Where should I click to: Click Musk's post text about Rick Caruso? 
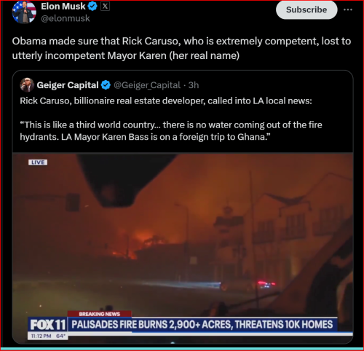181,48
